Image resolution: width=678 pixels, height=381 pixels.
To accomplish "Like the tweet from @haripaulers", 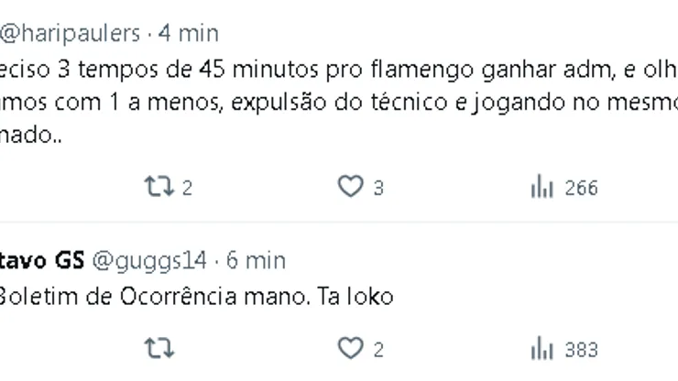I will pos(350,188).
